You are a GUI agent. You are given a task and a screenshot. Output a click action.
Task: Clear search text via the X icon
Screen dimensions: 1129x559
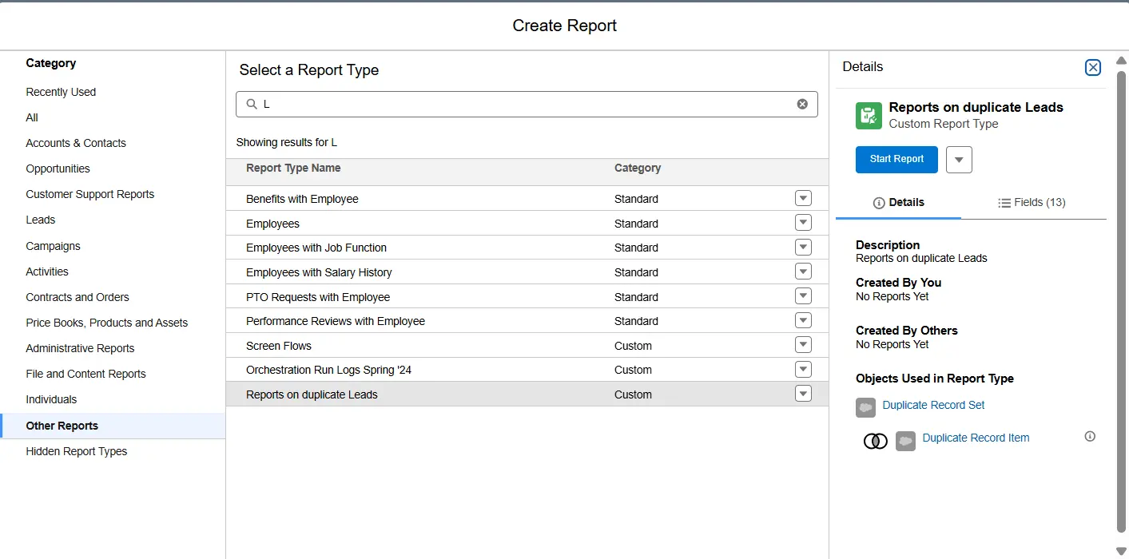(x=802, y=104)
